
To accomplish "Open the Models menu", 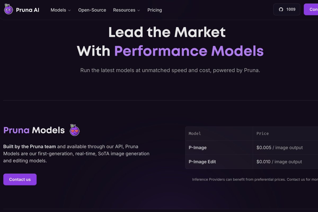I will [x=58, y=10].
